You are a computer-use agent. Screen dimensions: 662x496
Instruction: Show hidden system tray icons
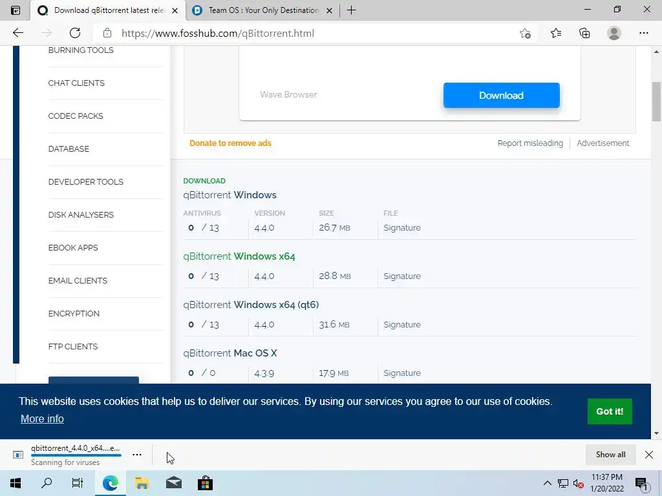[x=547, y=483]
